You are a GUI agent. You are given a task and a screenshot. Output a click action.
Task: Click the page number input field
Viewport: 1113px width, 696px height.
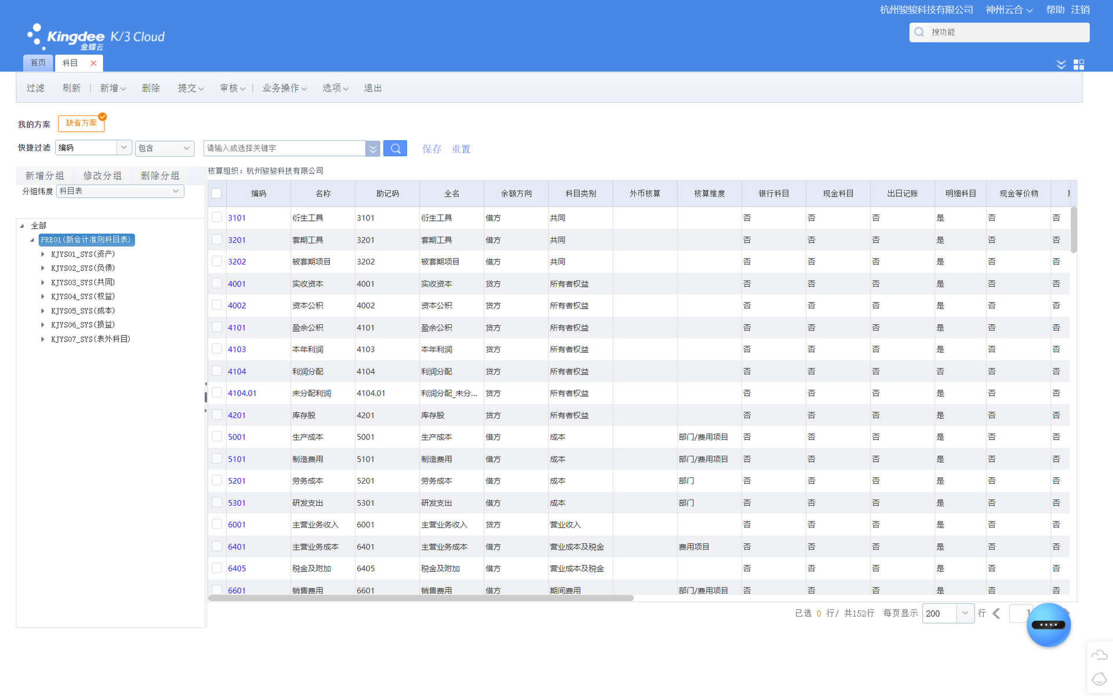1020,613
